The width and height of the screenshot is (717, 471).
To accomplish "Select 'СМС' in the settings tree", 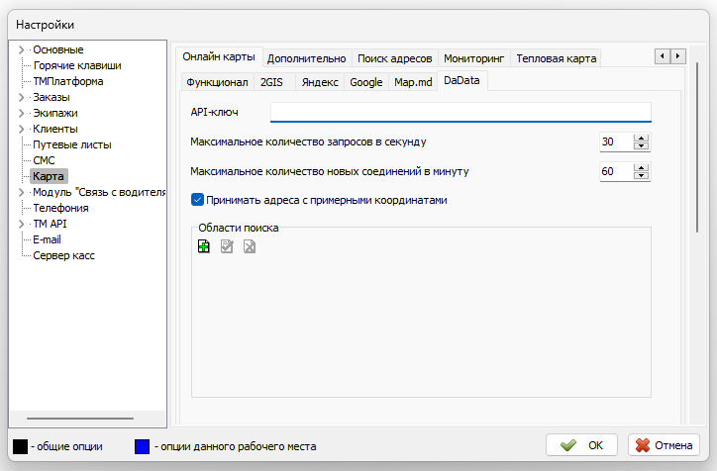I will 44,160.
